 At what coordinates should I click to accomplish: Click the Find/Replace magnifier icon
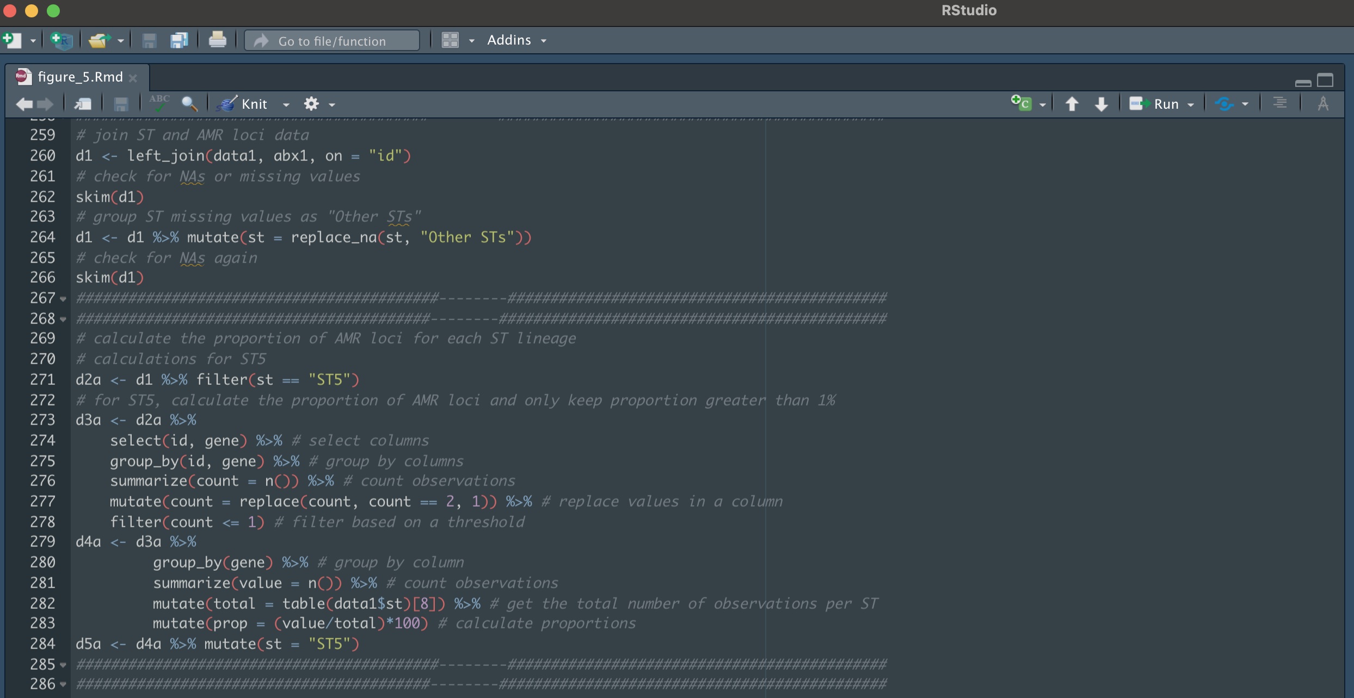(x=189, y=103)
